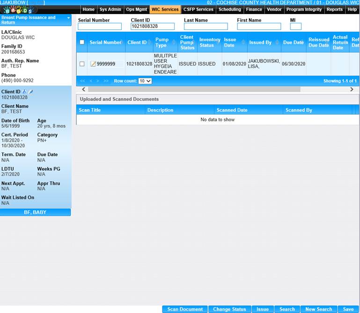Open the Ops Mgmt menu

(136, 9)
